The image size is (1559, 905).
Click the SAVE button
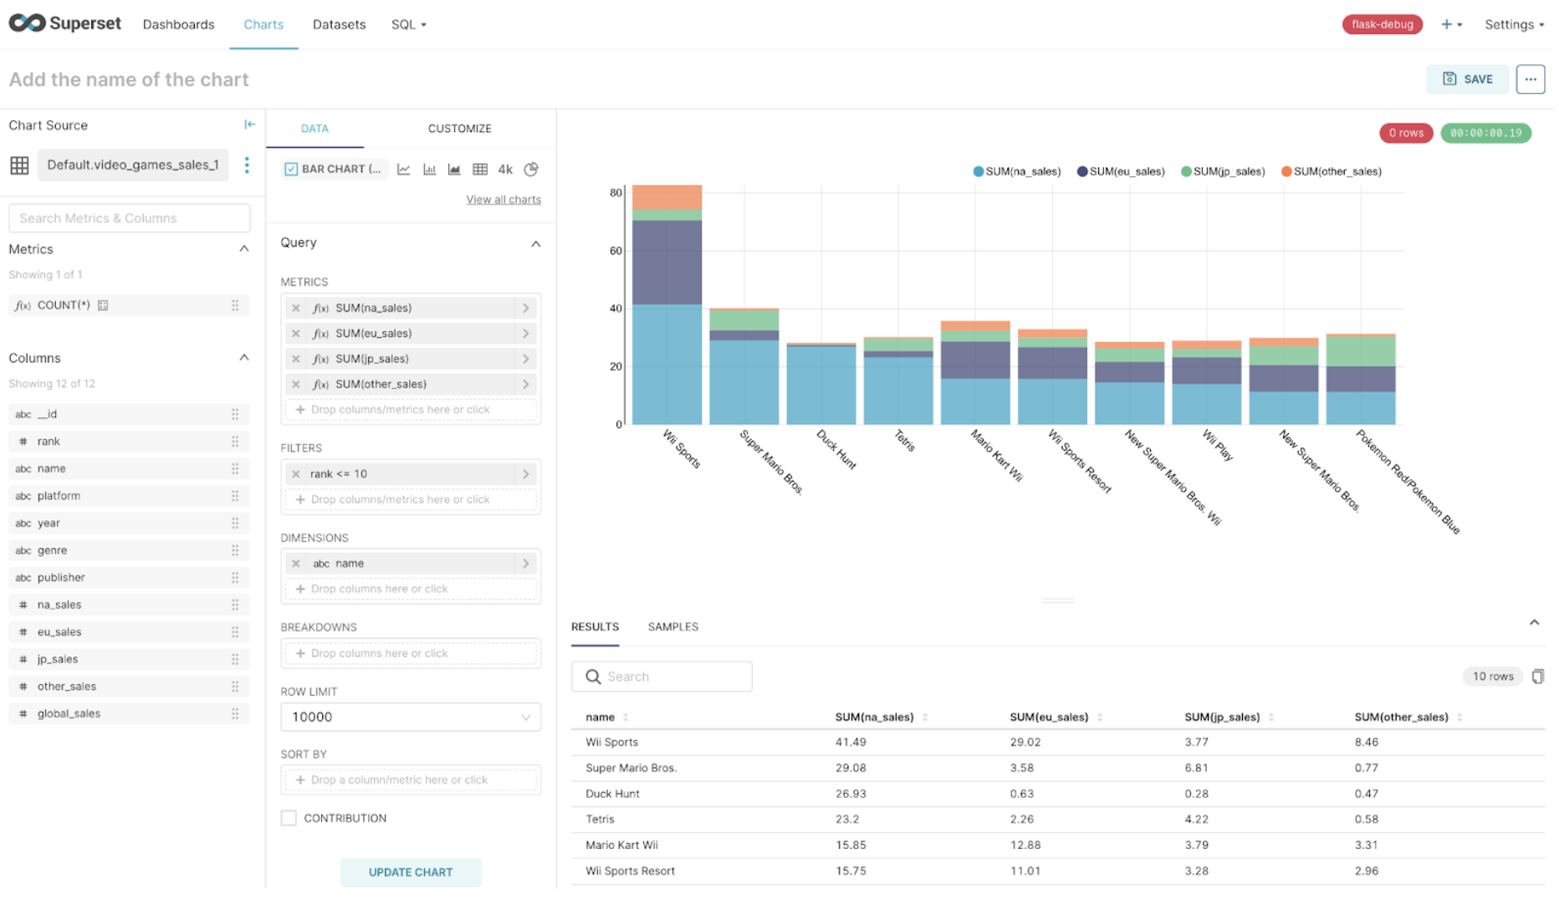tap(1468, 79)
